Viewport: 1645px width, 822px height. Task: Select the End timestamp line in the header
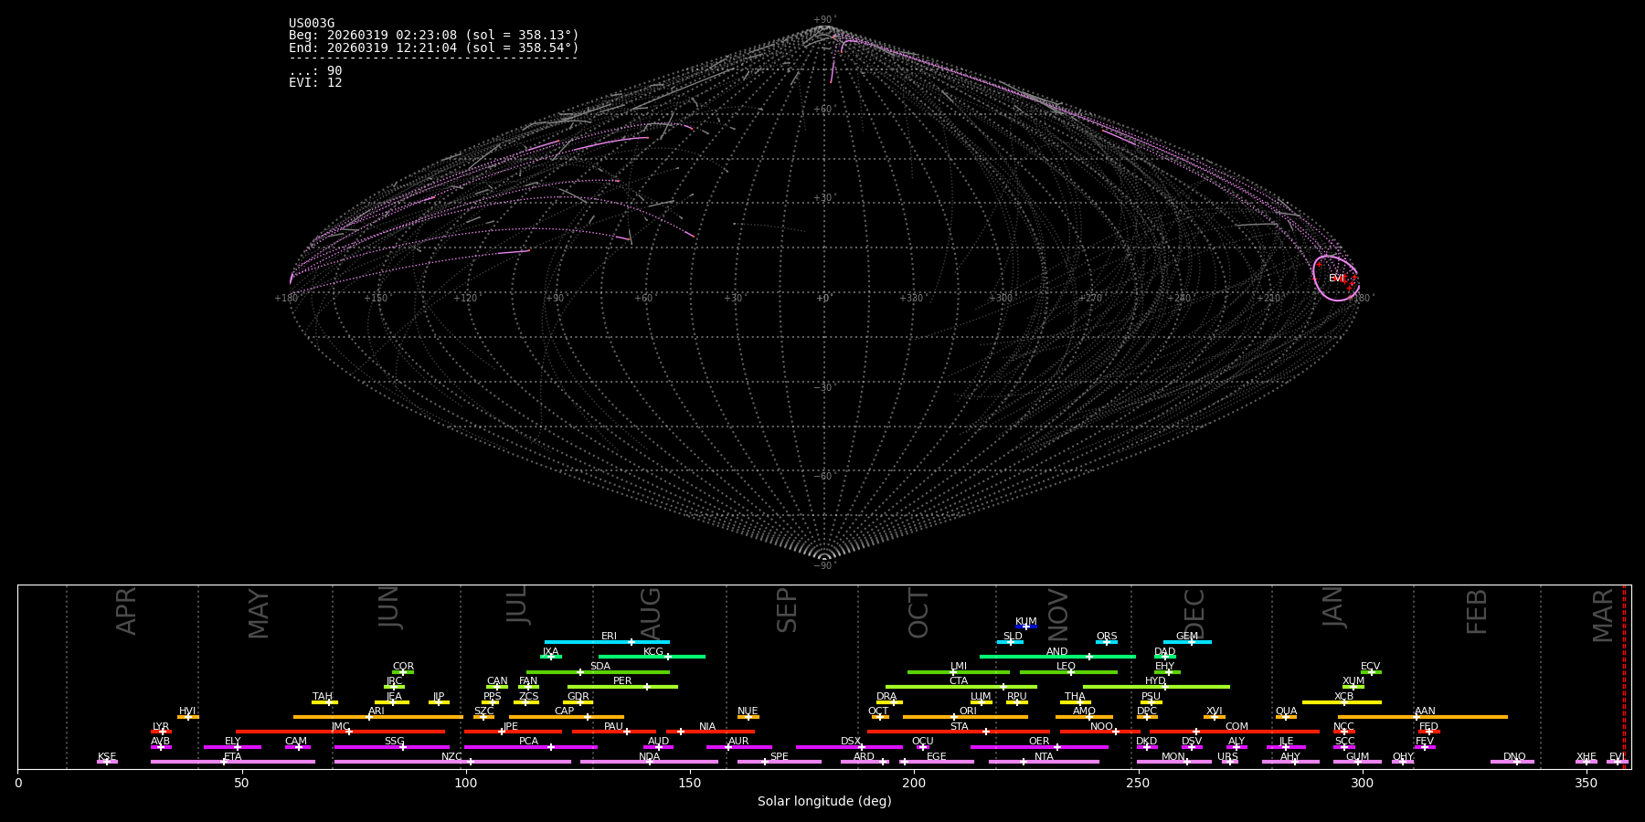pyautogui.click(x=434, y=47)
